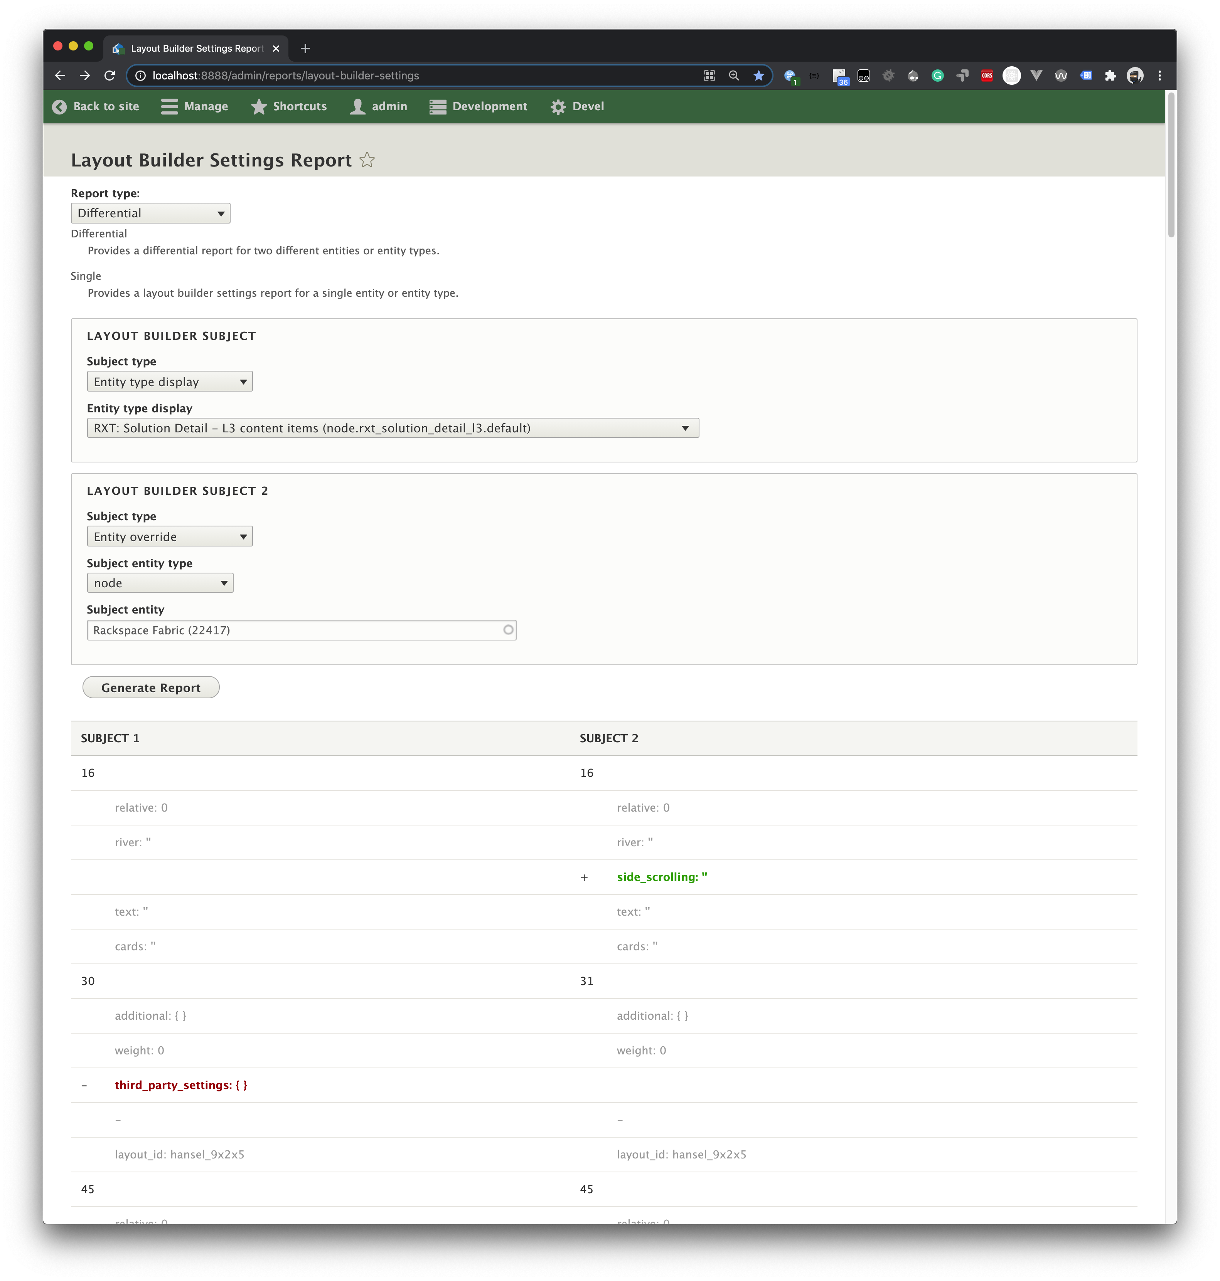Open the Subject entity type node dropdown

(x=159, y=583)
